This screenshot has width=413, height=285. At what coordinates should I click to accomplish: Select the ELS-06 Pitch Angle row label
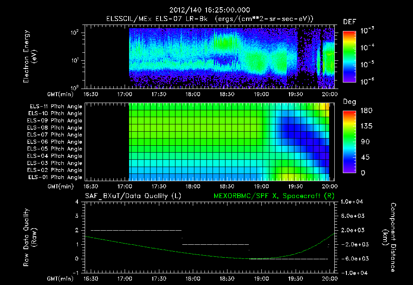pyautogui.click(x=55, y=142)
